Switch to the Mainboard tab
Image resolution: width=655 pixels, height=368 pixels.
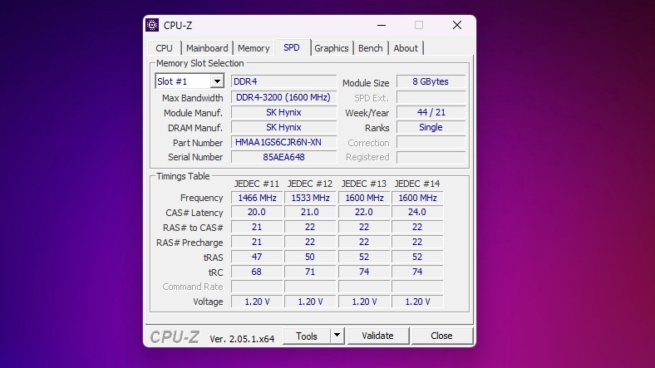click(207, 48)
